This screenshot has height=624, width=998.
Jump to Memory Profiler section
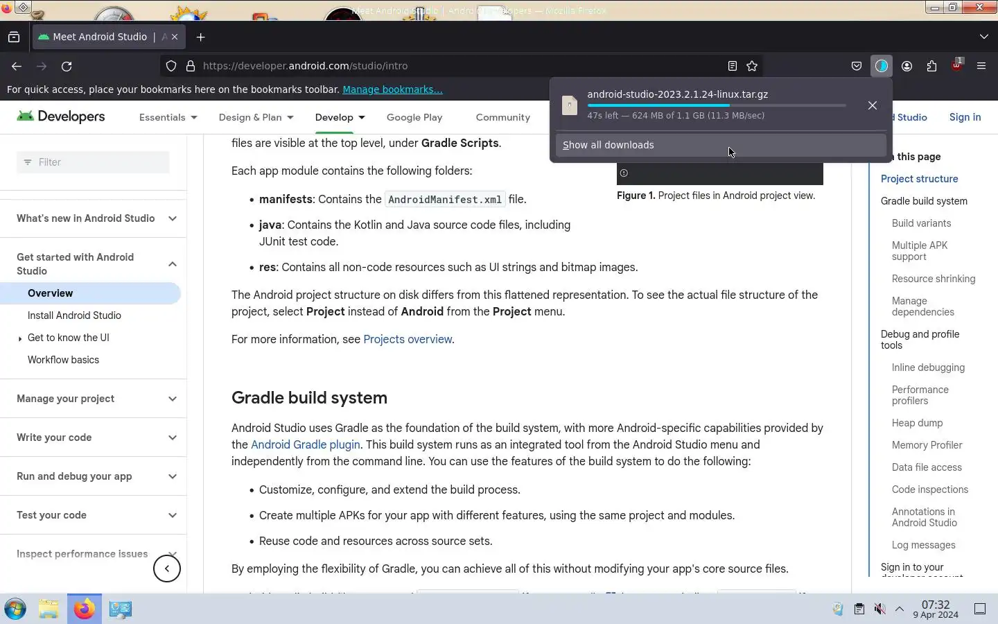tap(927, 445)
